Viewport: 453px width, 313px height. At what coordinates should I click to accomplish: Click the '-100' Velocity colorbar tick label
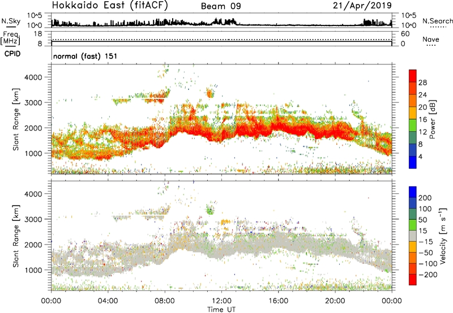(x=428, y=263)
